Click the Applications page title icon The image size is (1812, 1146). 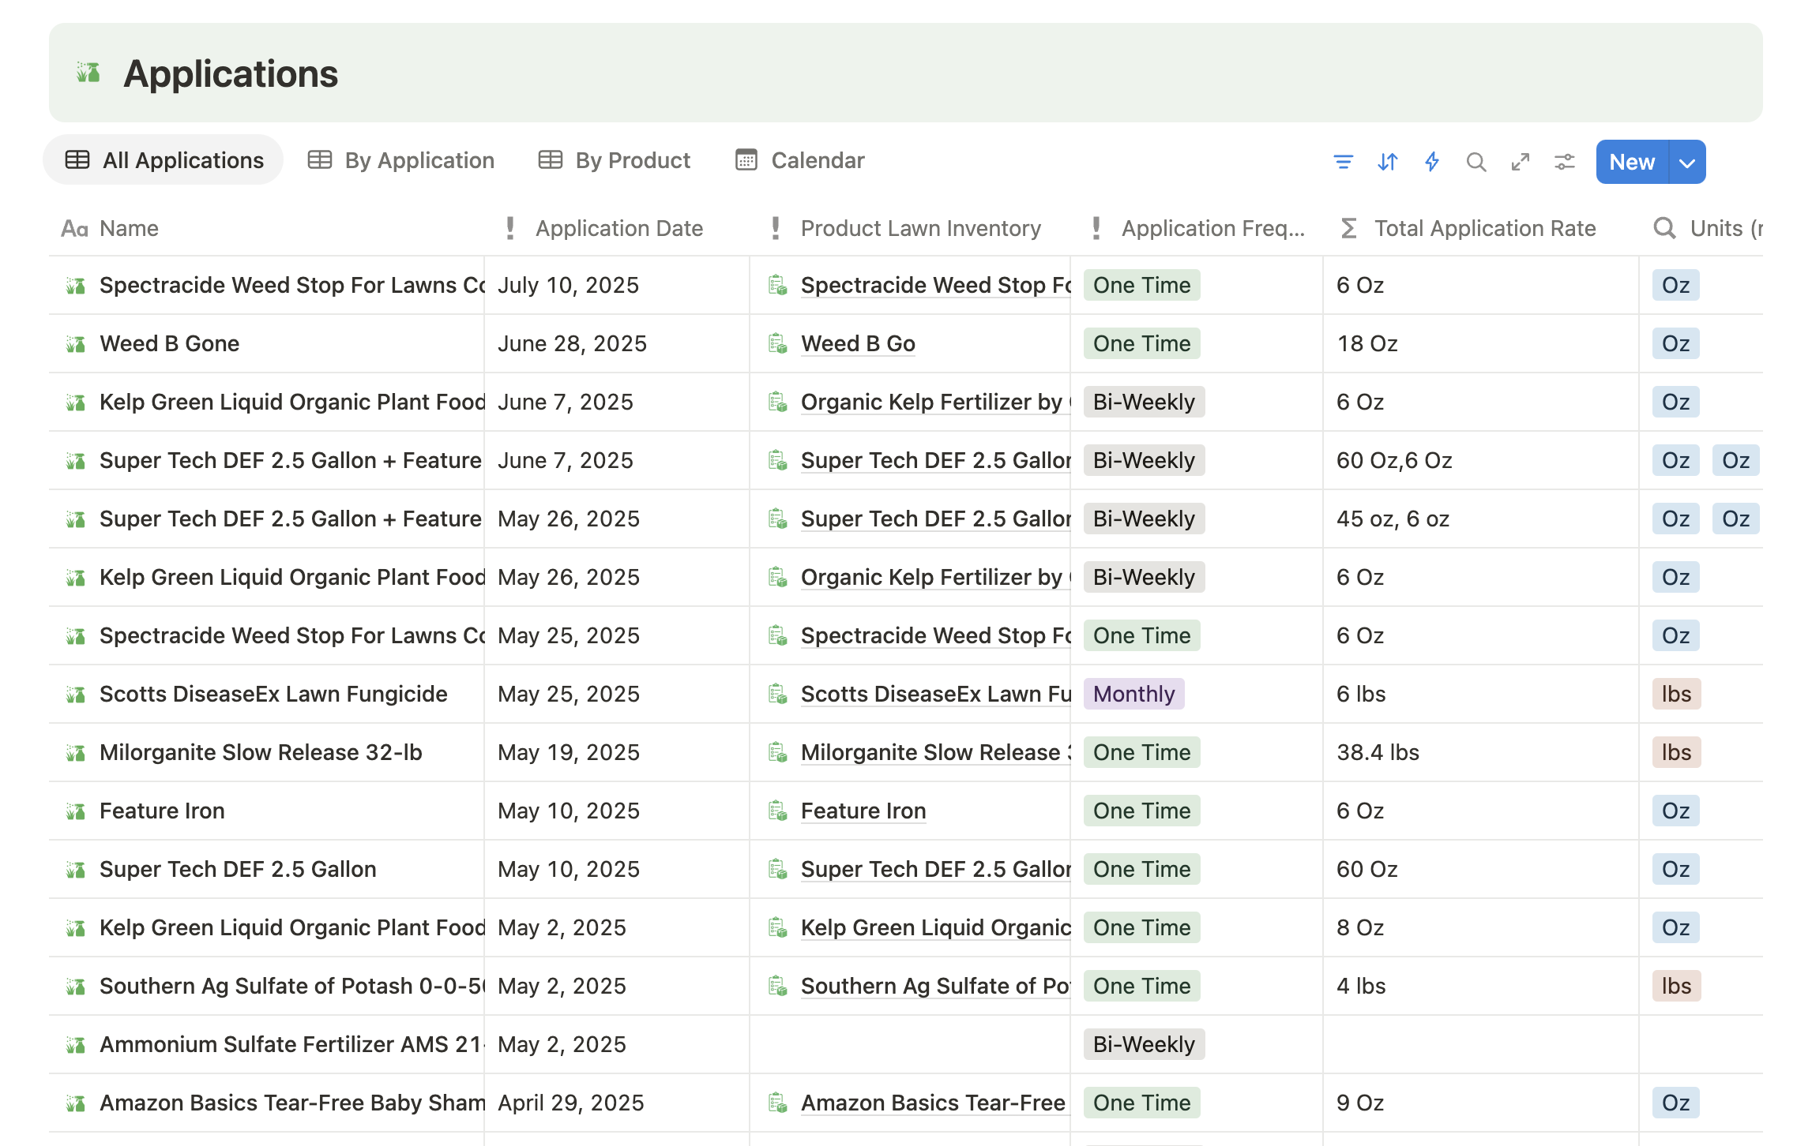(x=88, y=73)
